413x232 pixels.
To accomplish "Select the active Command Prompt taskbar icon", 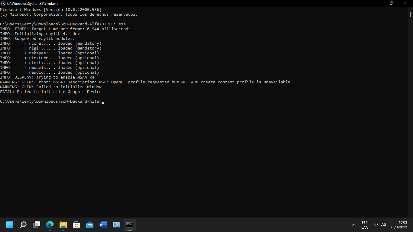I will coord(129,225).
